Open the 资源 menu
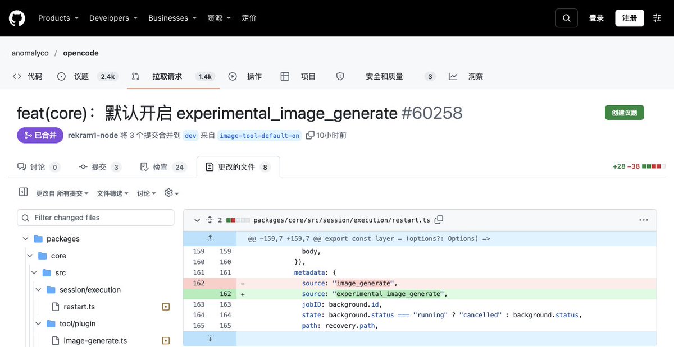This screenshot has width=674, height=347. 219,18
